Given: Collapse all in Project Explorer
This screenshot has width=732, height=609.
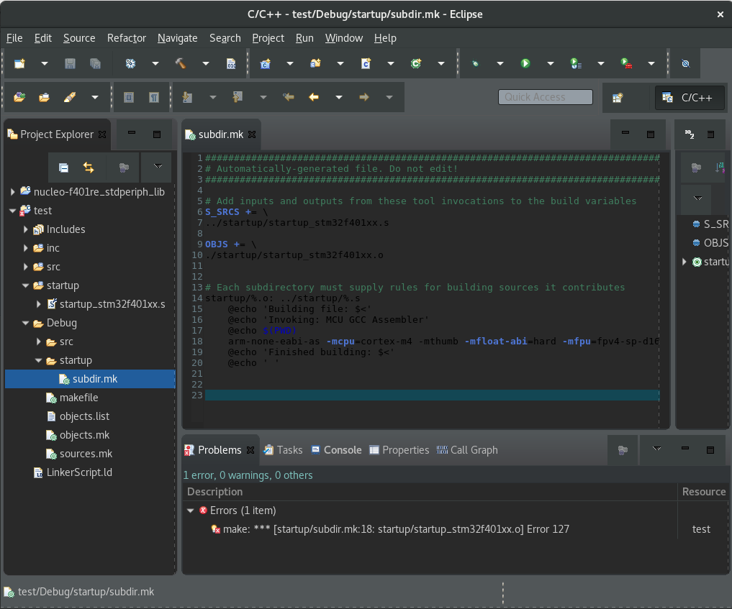Looking at the screenshot, I should coord(63,168).
